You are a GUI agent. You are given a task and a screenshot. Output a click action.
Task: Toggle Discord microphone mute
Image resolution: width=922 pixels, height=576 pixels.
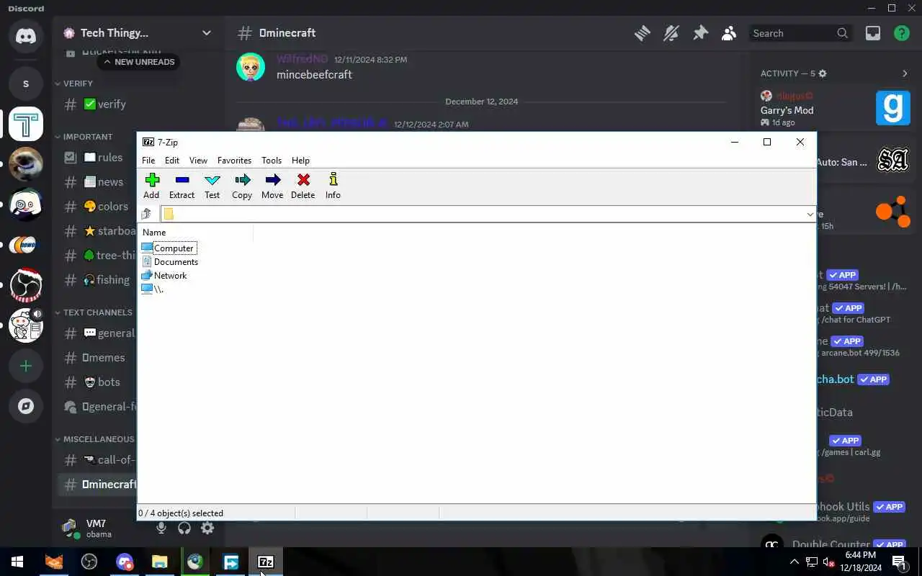coord(161,528)
